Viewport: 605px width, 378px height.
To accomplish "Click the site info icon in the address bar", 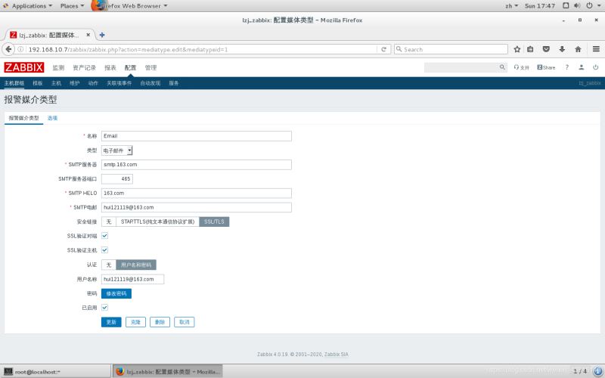I will (20, 49).
